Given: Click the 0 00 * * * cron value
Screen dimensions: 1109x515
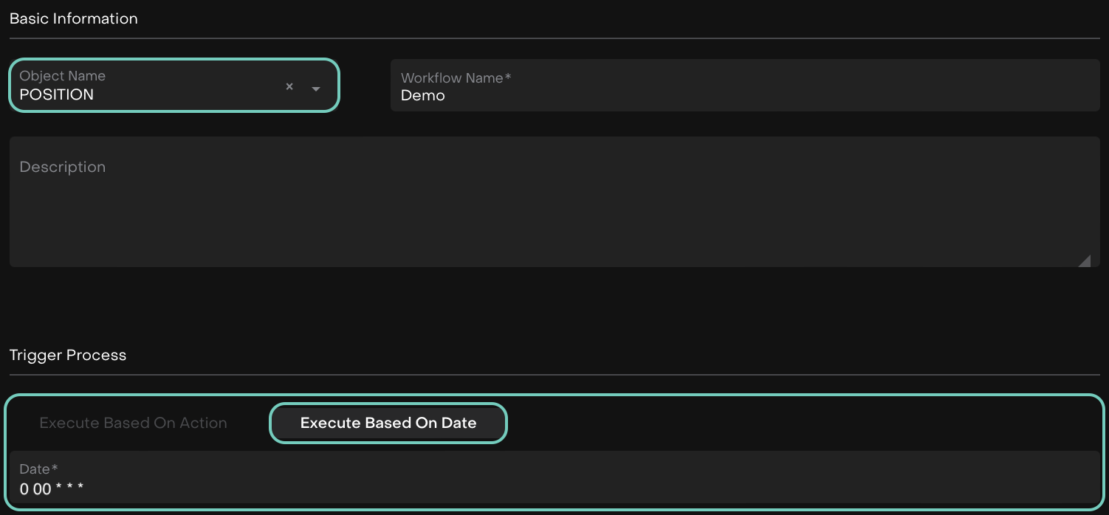Looking at the screenshot, I should click(x=52, y=488).
